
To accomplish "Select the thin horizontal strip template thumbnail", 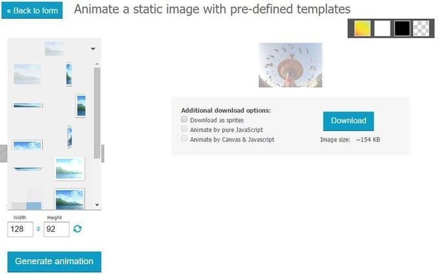I will (27, 105).
